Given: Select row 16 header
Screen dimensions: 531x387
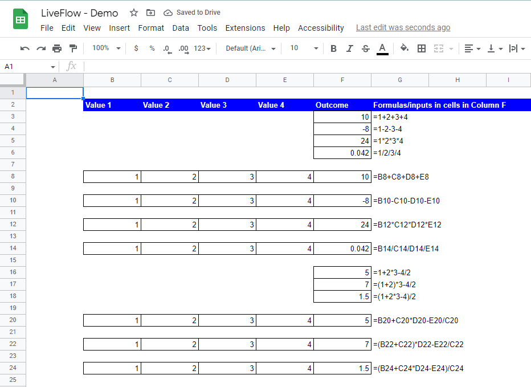Looking at the screenshot, I should [x=13, y=272].
